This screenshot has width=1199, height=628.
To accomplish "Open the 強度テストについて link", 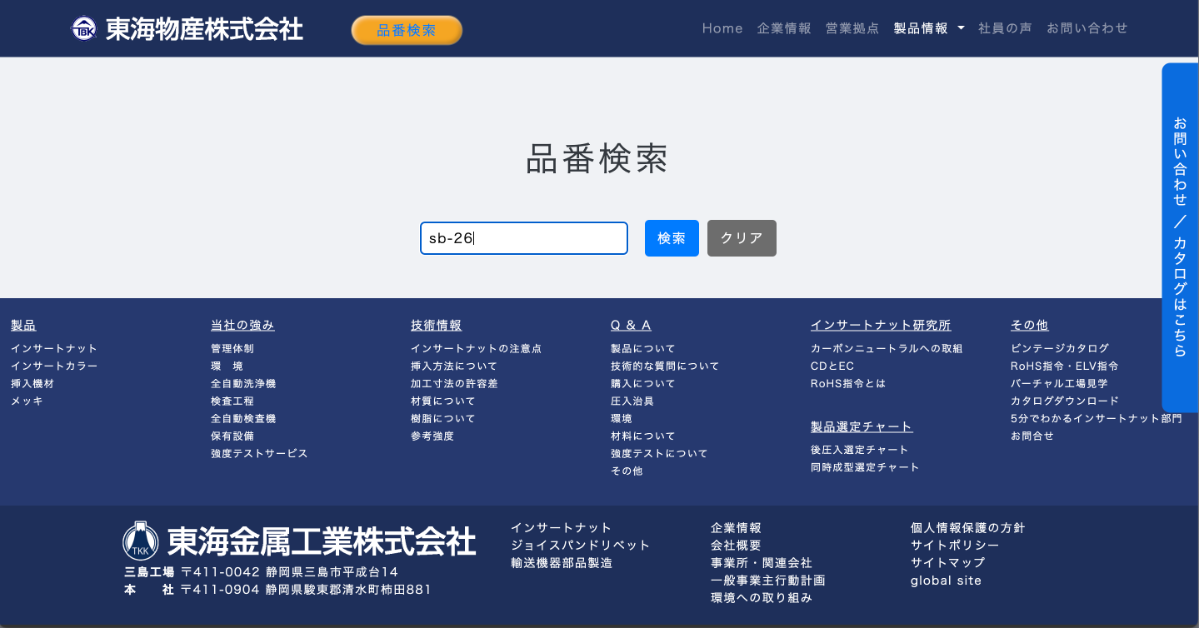I will point(659,454).
